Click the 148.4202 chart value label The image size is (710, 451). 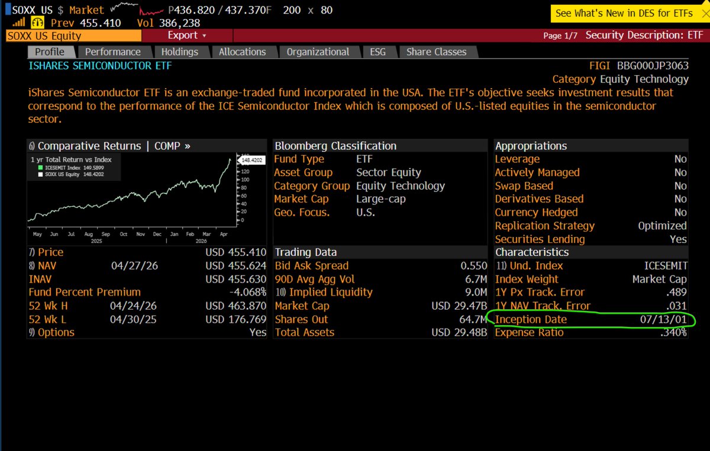click(x=251, y=160)
